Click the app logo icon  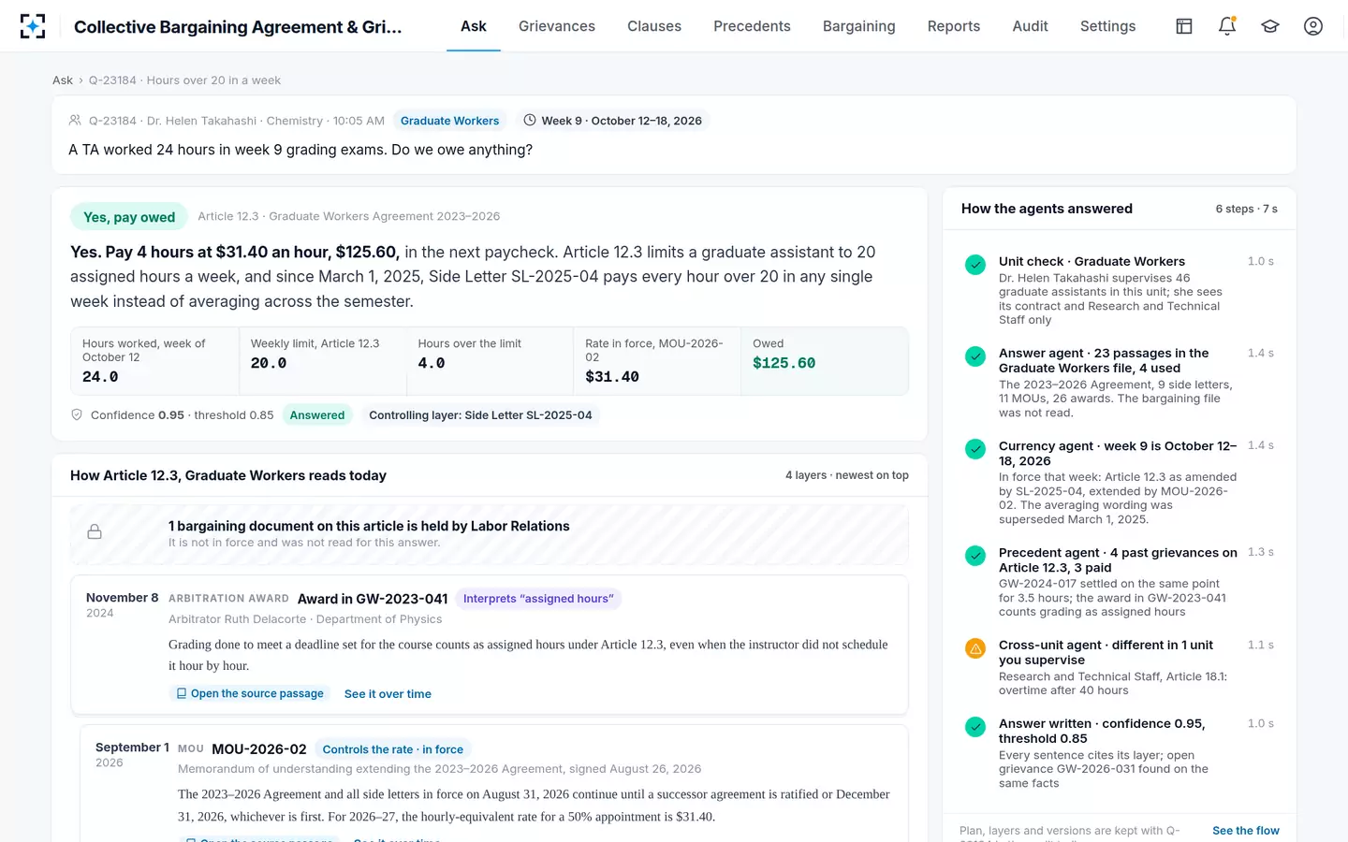point(33,26)
